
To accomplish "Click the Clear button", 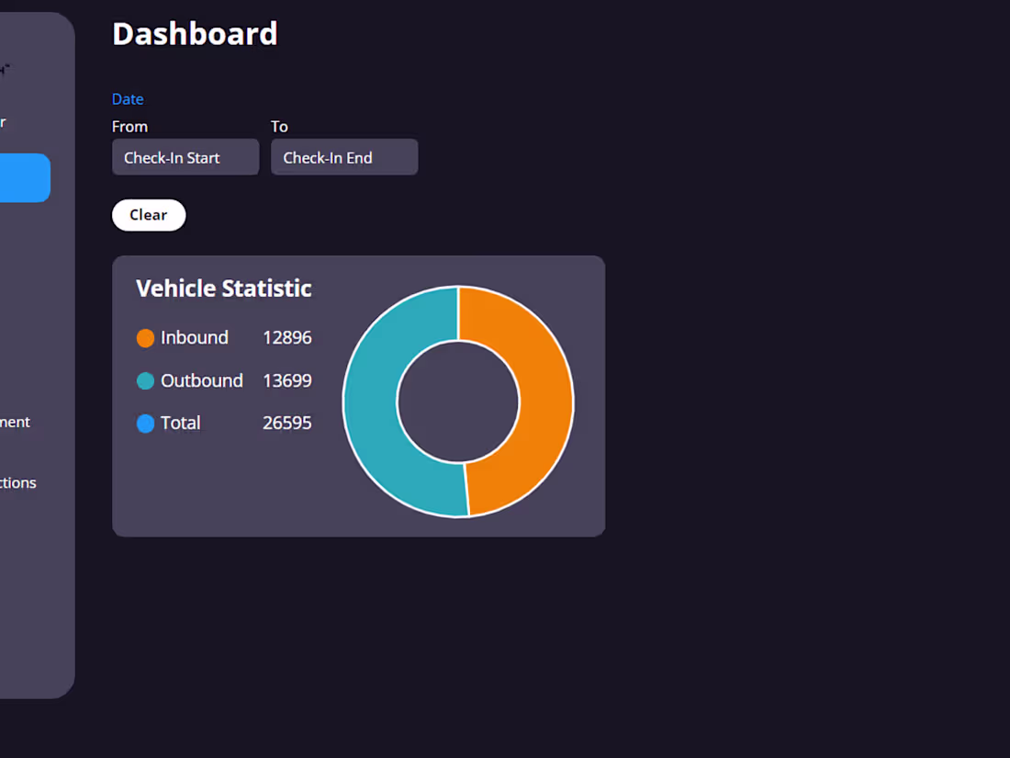I will [x=149, y=215].
